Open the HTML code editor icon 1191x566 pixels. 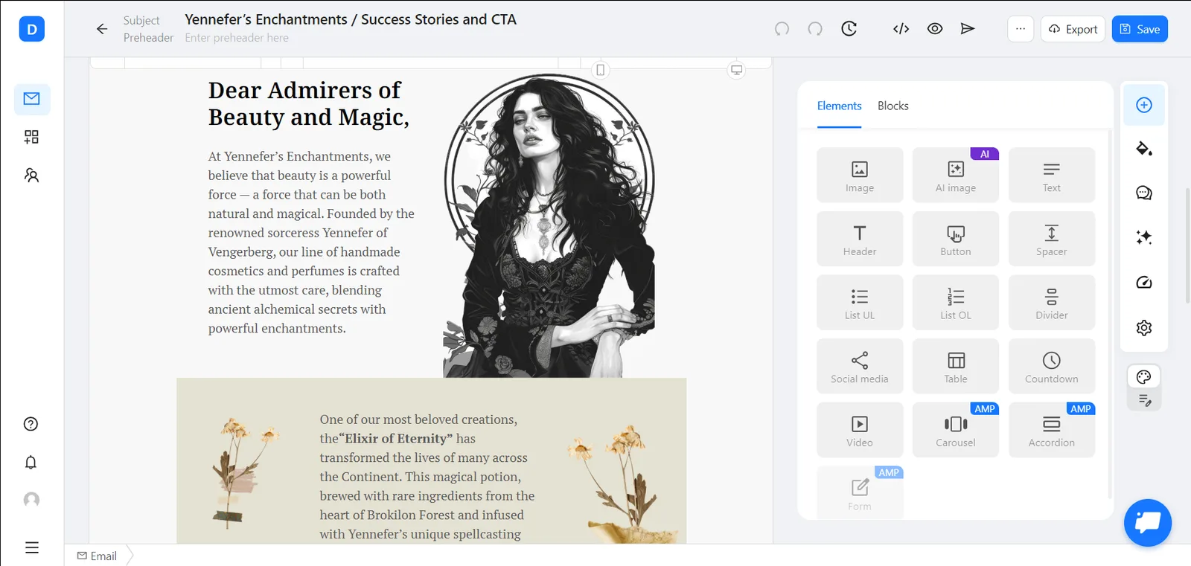[x=901, y=29]
